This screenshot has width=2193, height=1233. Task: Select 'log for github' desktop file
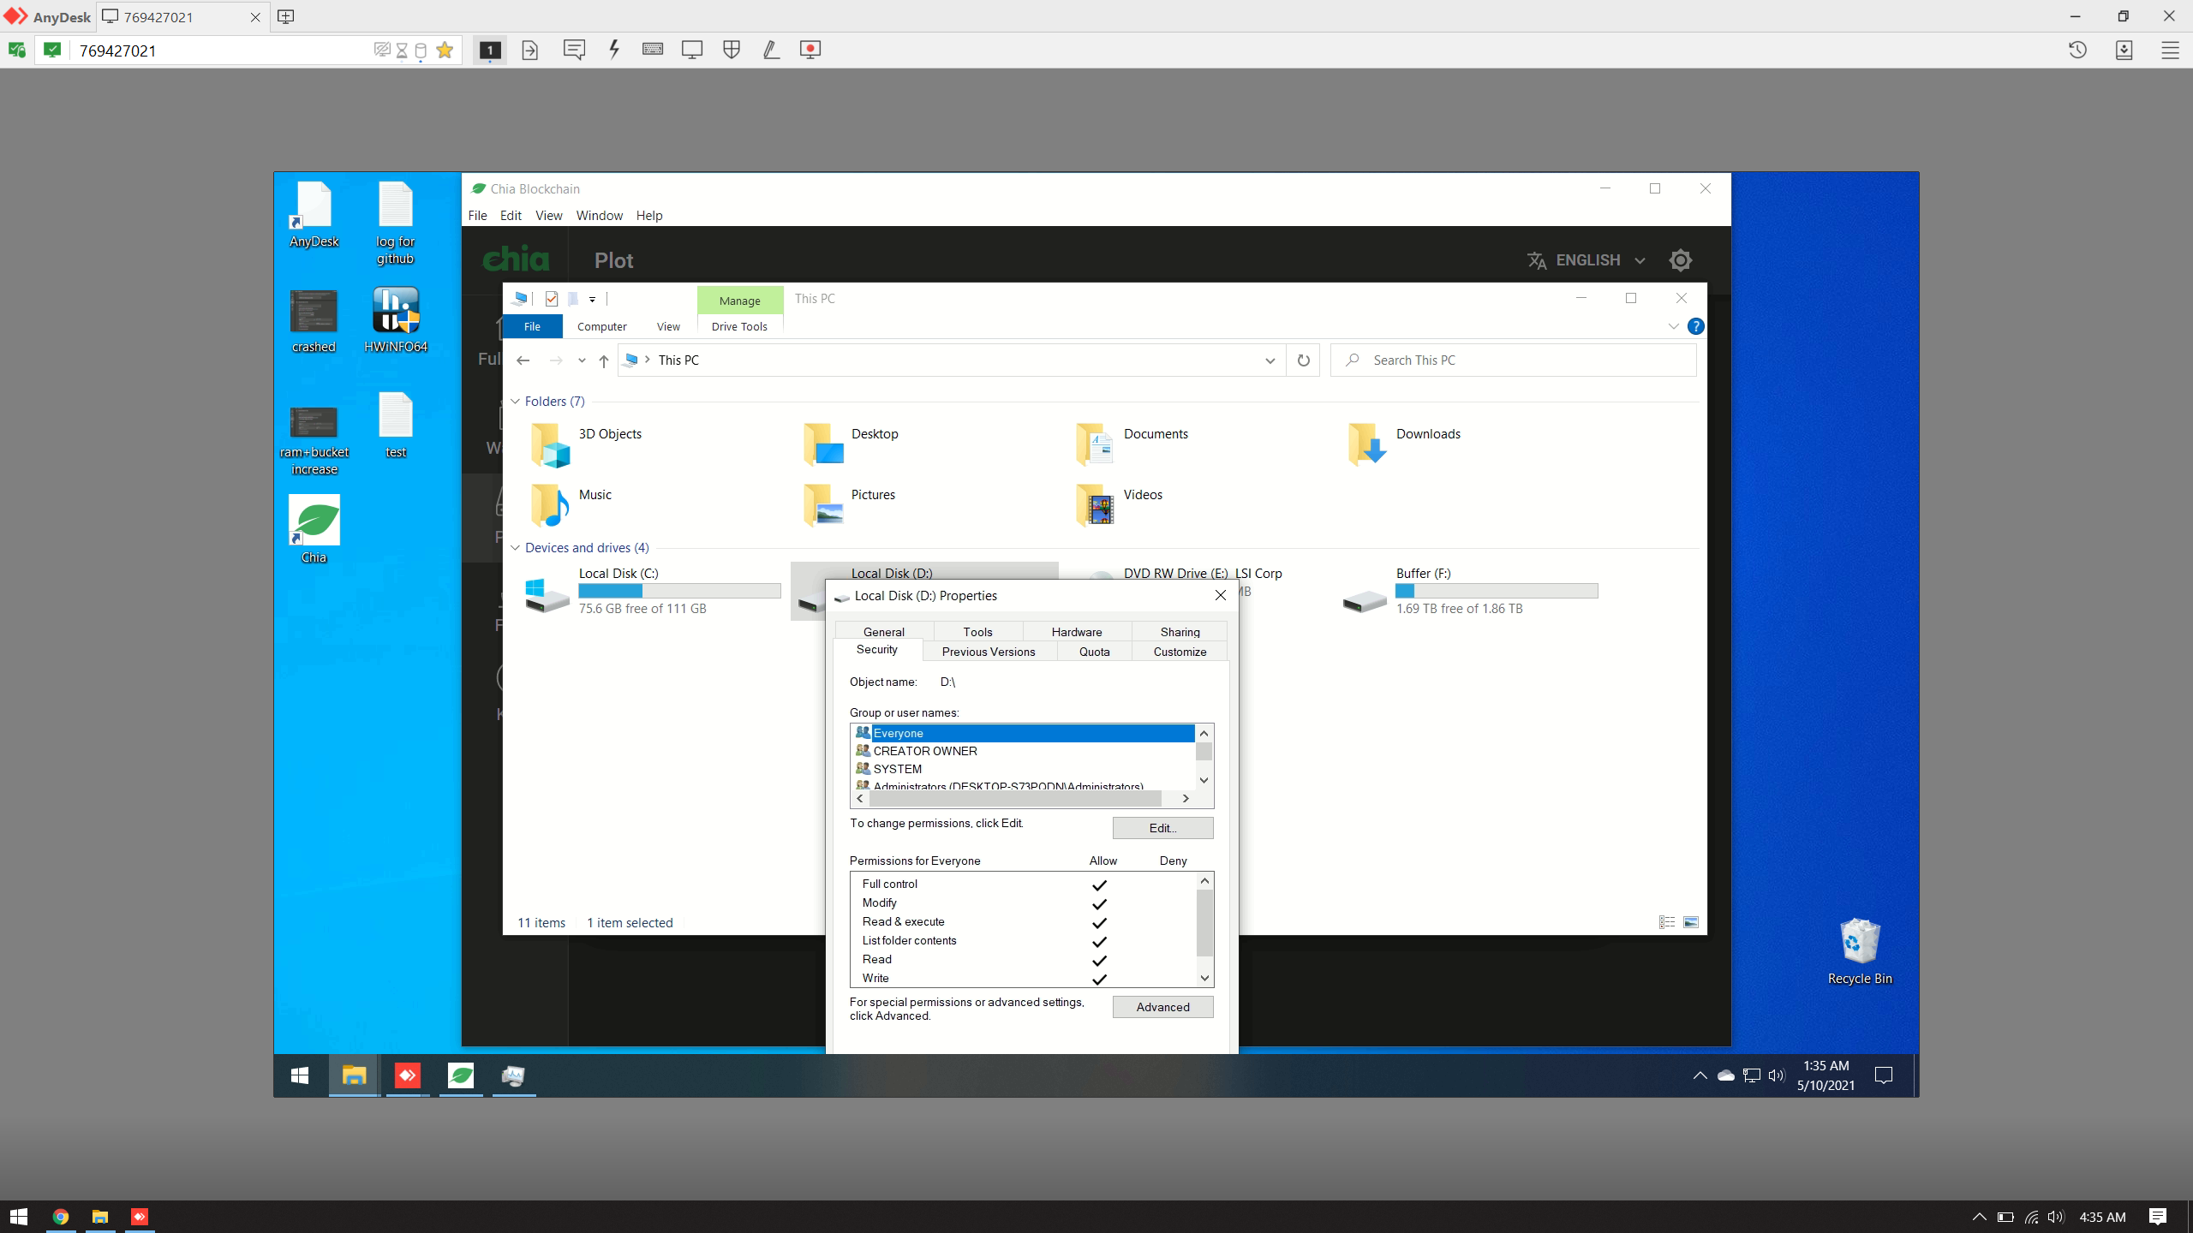395,223
